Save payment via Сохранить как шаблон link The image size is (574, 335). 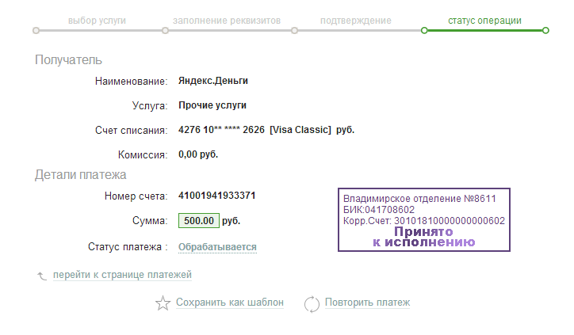click(x=230, y=303)
